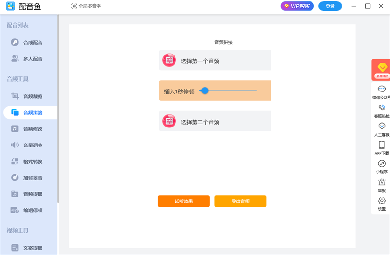Viewport: 390px width, 255px height.
Task: Click the 登录 login button
Action: click(330, 6)
